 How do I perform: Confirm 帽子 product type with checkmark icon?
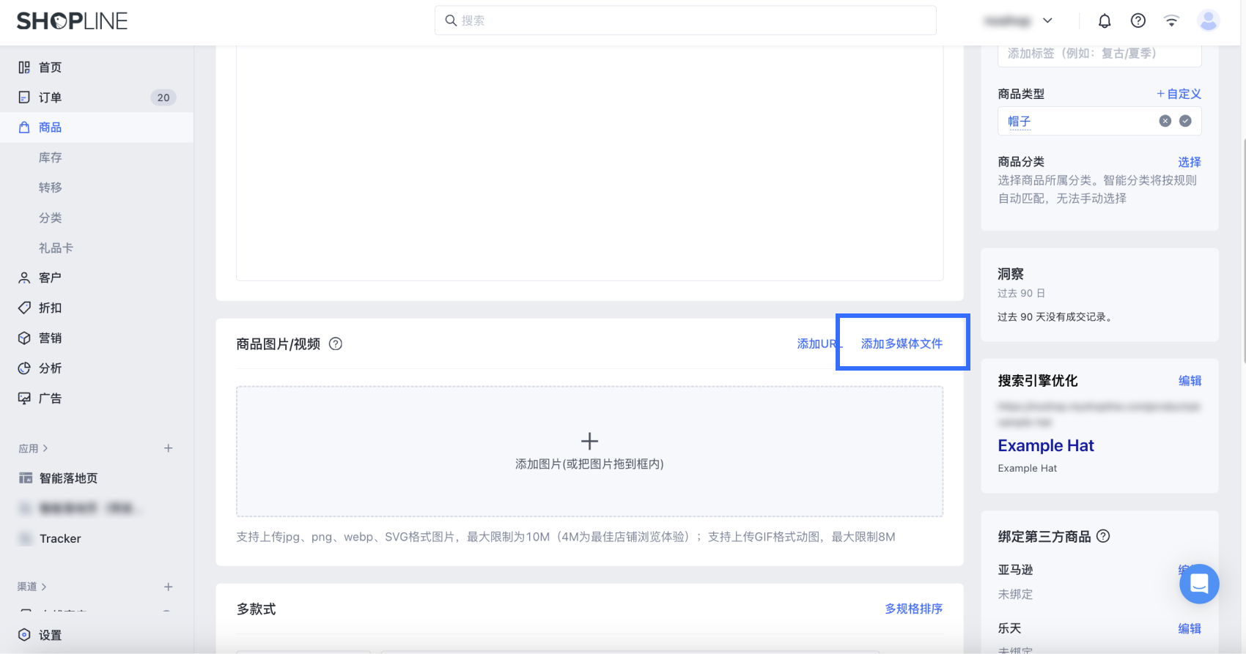1185,121
